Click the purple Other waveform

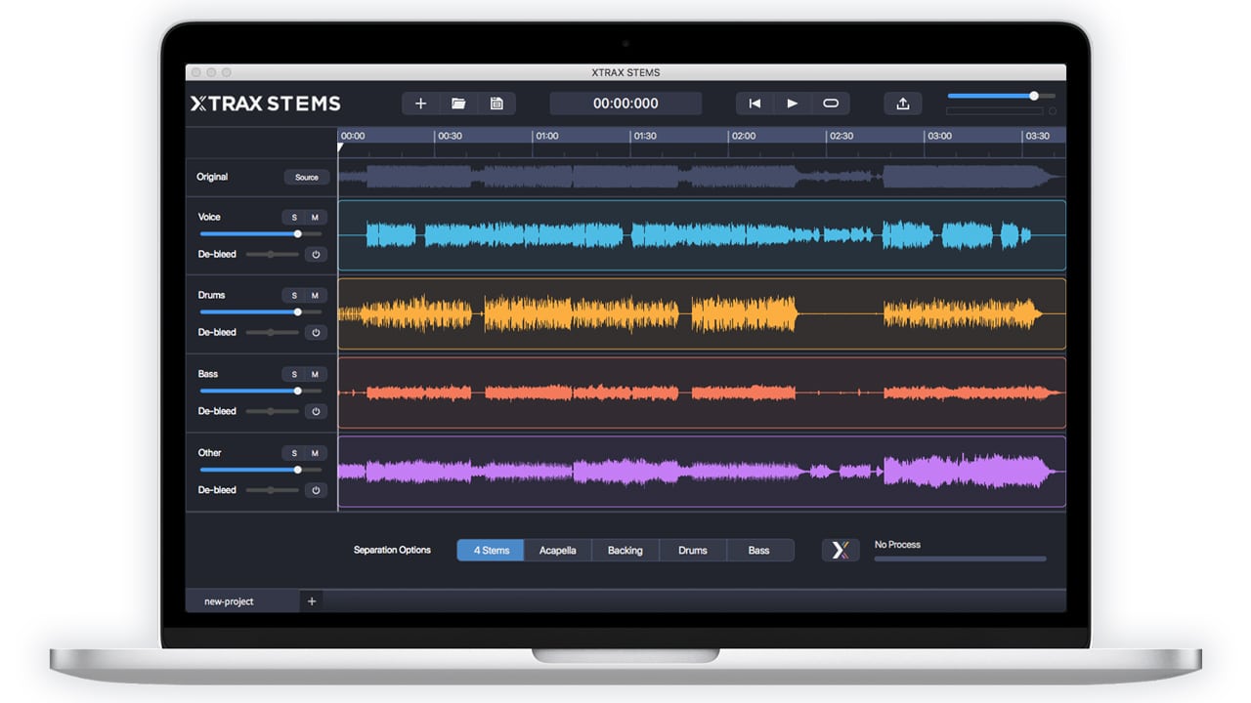pos(702,472)
